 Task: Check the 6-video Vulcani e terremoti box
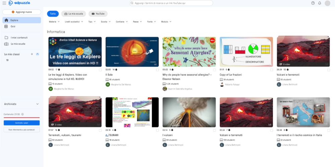[329, 70]
